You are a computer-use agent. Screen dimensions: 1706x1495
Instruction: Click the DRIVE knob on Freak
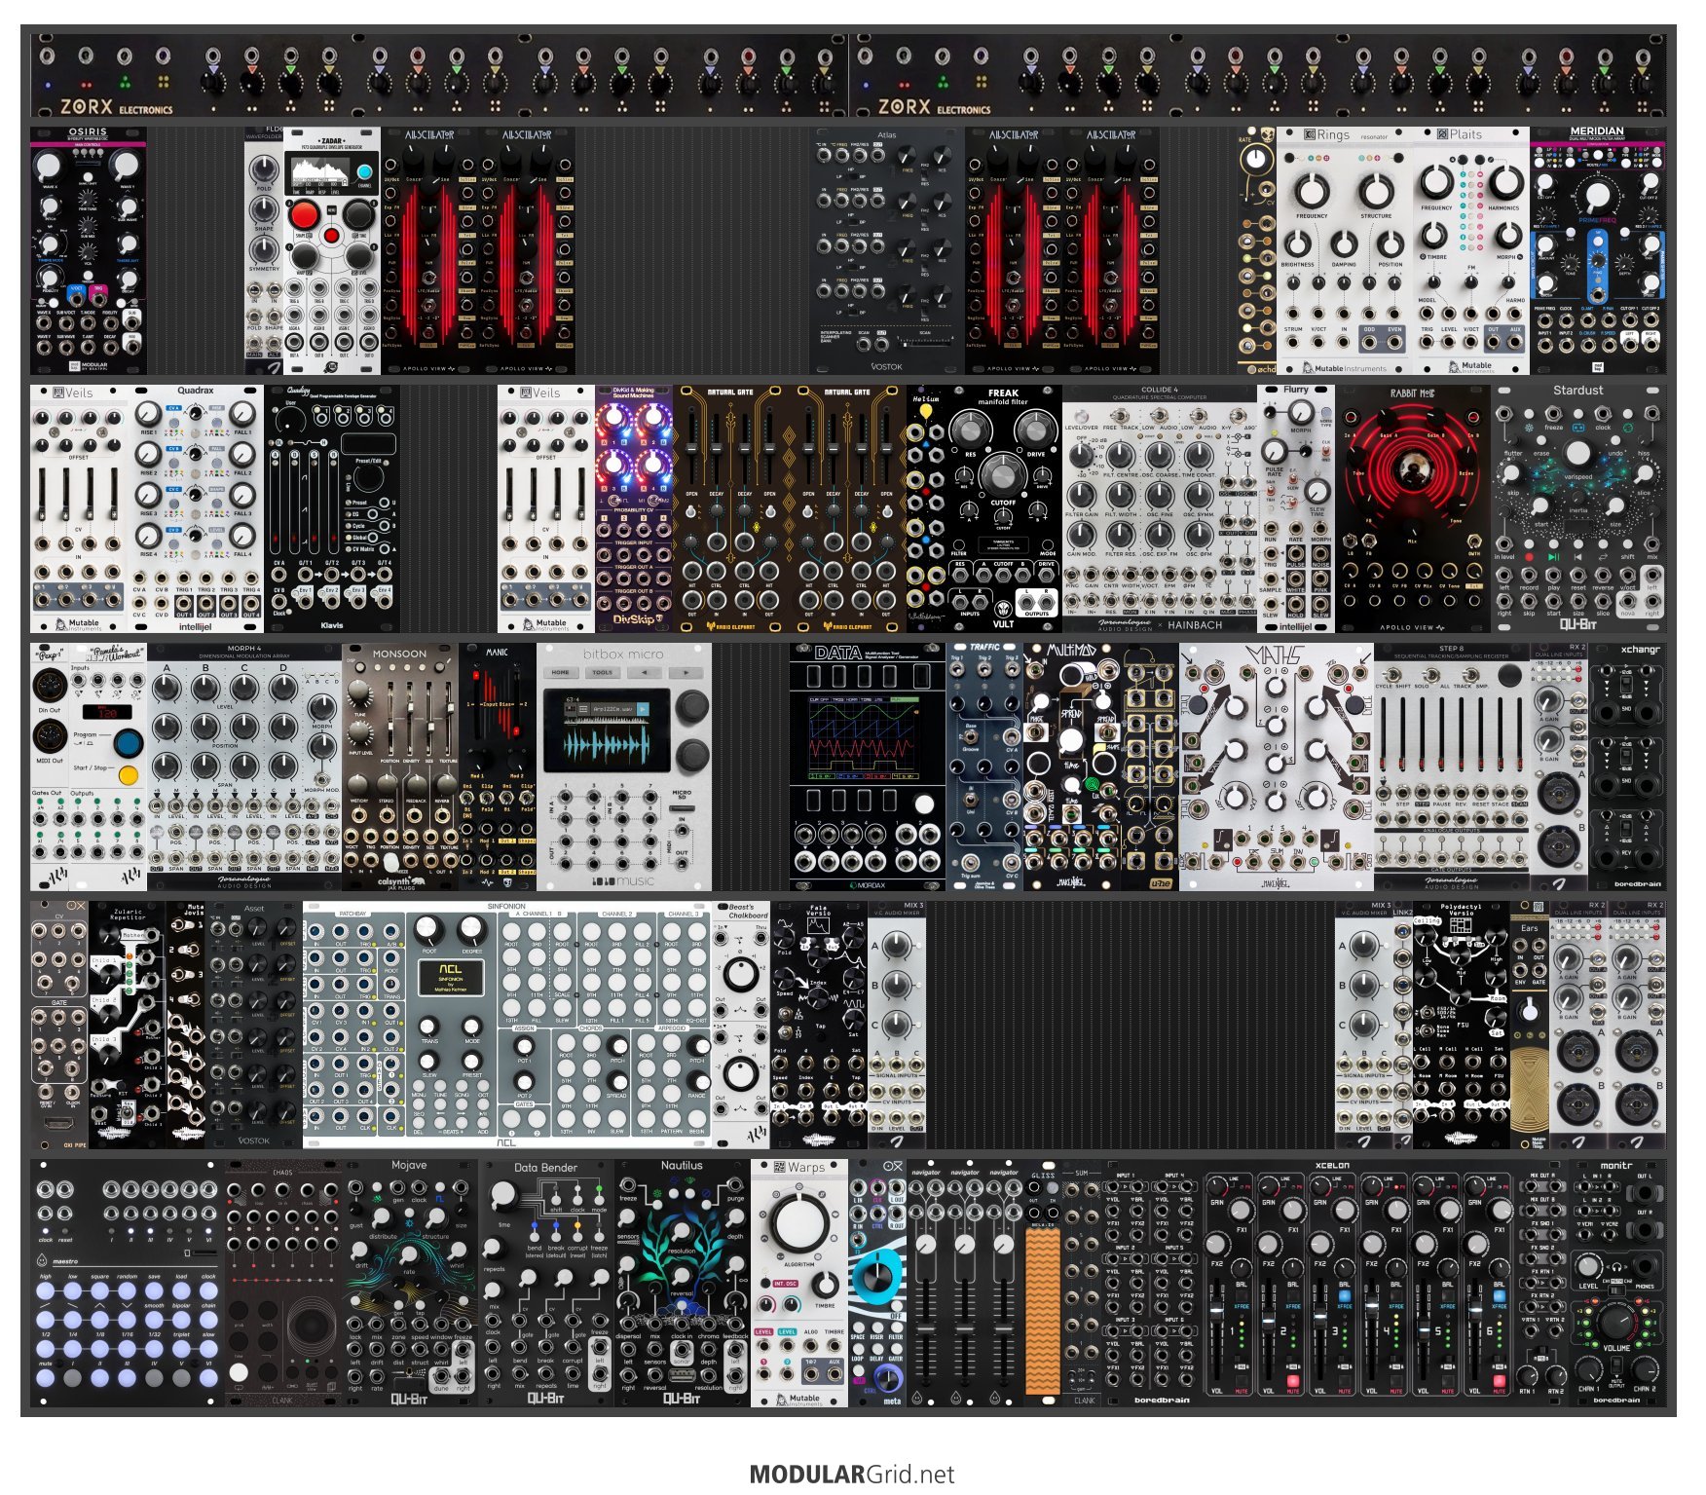pos(1034,429)
